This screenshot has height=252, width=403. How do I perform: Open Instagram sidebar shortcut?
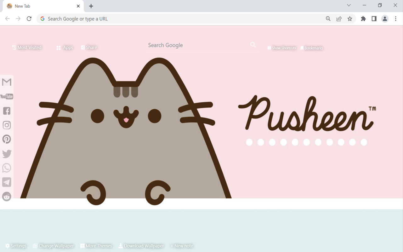tap(7, 125)
